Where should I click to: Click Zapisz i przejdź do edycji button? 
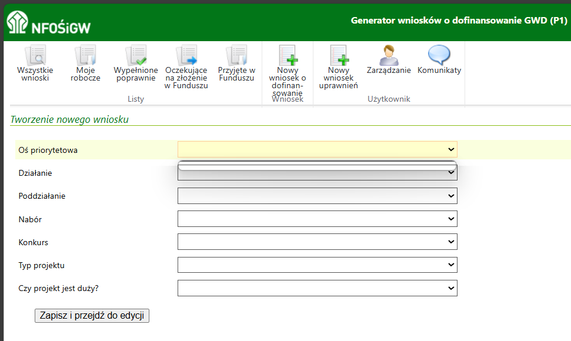[x=92, y=316]
